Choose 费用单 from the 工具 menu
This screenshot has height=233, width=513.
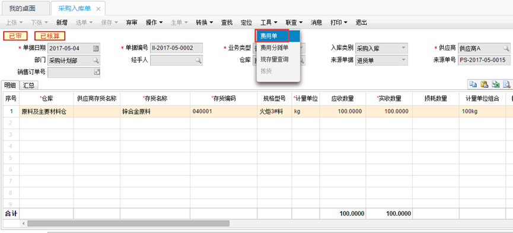pos(278,36)
